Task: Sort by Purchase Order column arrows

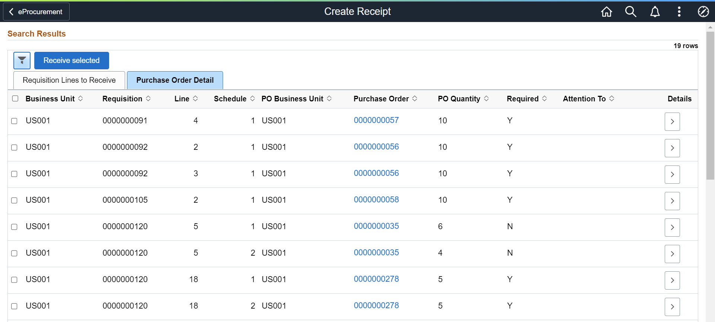Action: tap(415, 98)
